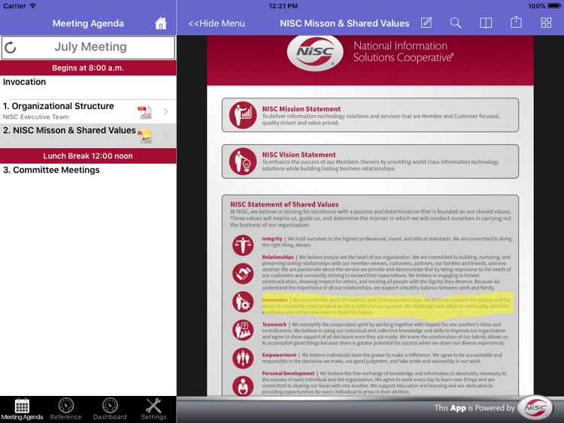564x423 pixels.
Task: Select the July Meeting field
Action: [88, 47]
